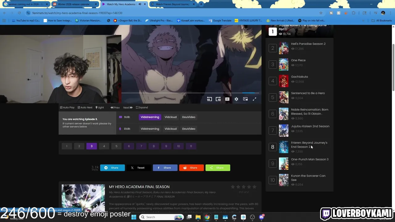Open Gachiakuta trending entry
This screenshot has height=222, width=395.
tap(299, 77)
